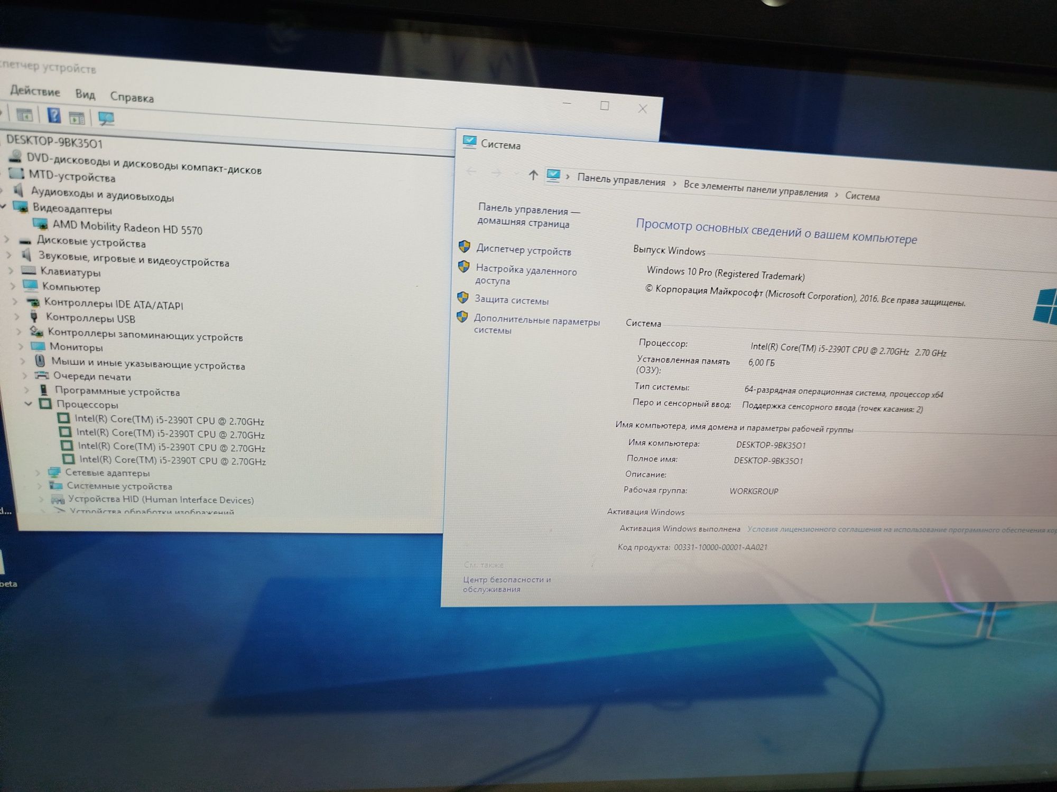Expand Контроллеры IDE ATA/ATAPI node
1057x792 pixels.
(15, 301)
